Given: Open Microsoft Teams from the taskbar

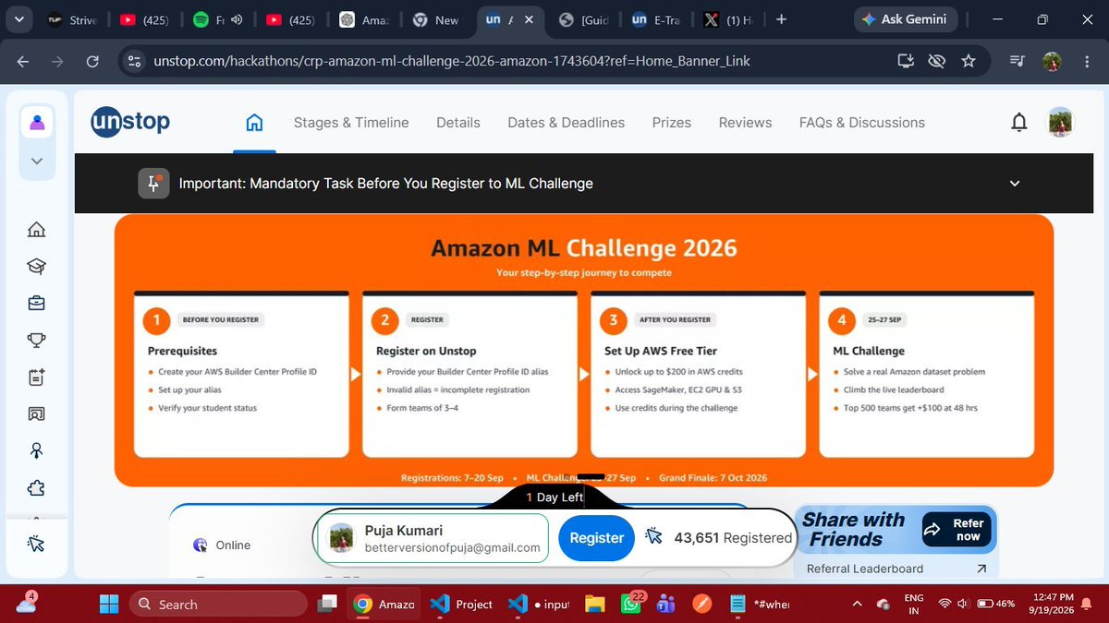Looking at the screenshot, I should (665, 605).
